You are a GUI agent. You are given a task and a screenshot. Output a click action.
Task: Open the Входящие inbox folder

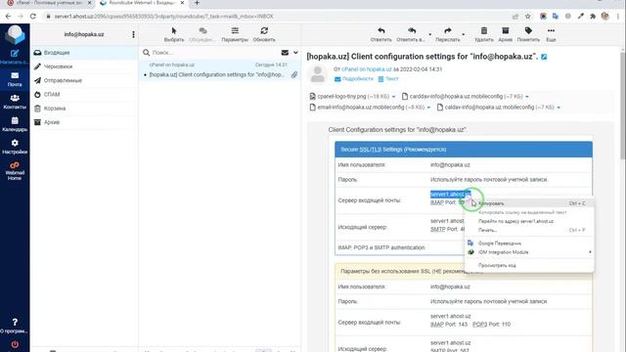[x=84, y=52]
